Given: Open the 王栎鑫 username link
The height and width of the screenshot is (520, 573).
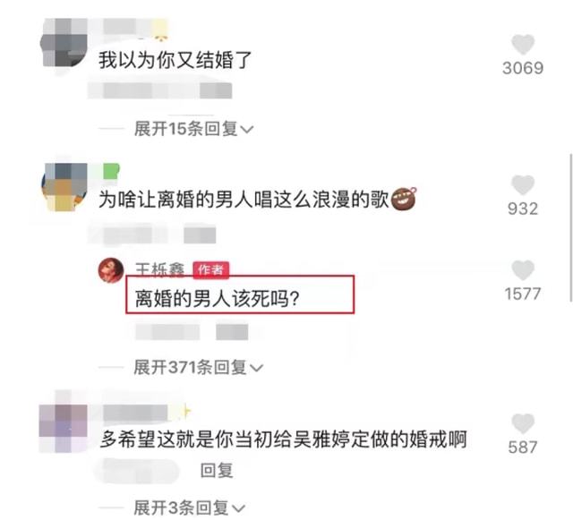Looking at the screenshot, I should click(159, 270).
